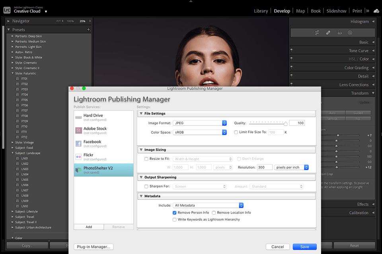Select the Crop Overlay tool icon
The width and height of the screenshot is (382, 254).
(x=317, y=33)
